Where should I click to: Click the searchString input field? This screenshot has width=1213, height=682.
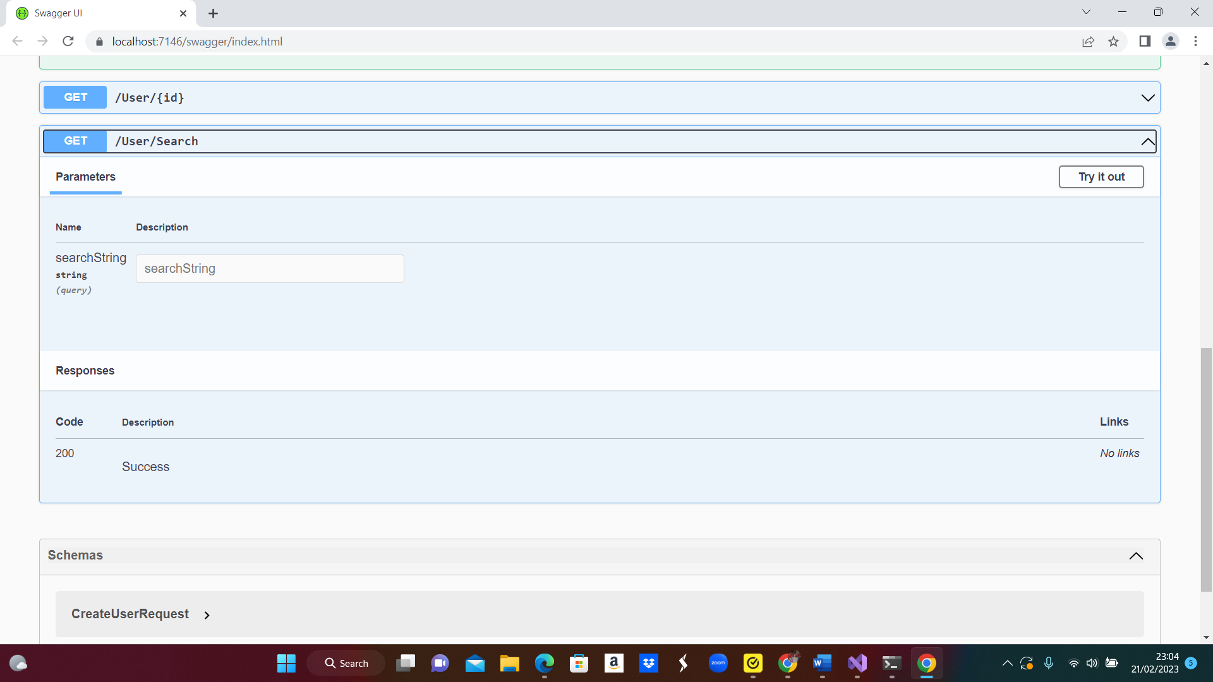pos(270,268)
